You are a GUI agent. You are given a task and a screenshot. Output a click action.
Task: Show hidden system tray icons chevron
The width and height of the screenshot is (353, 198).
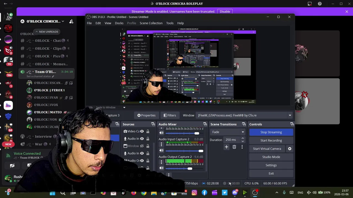[277, 193]
